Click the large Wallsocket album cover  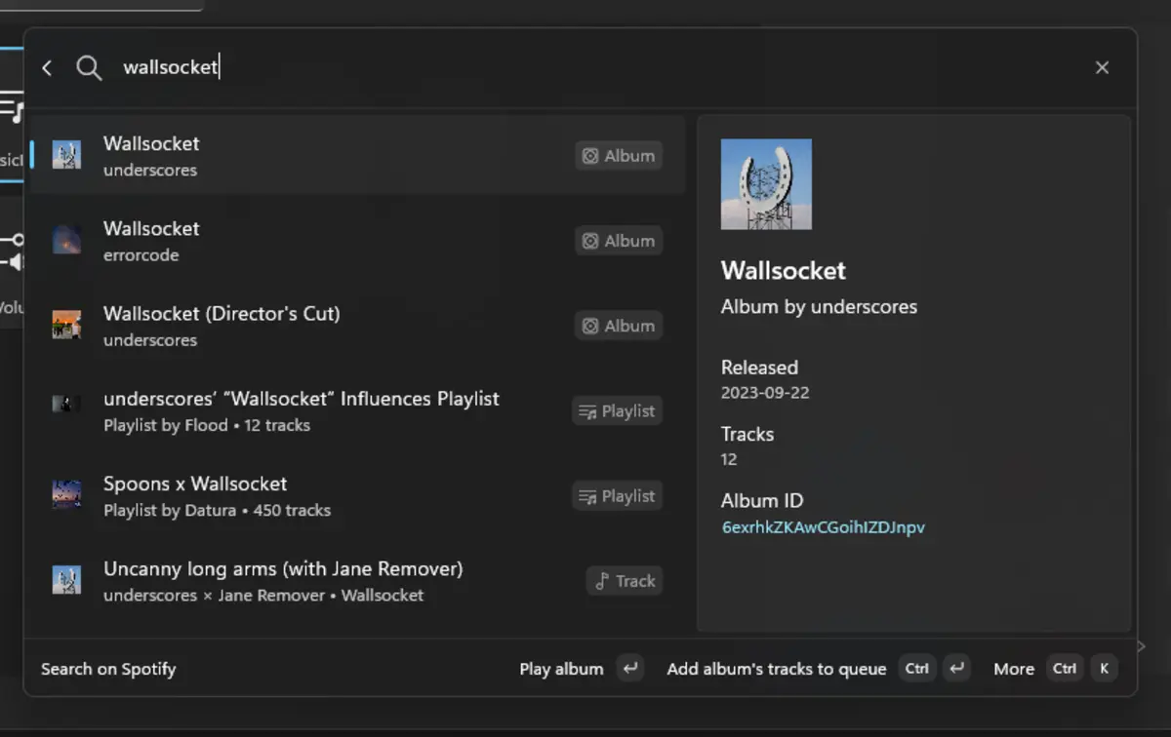pos(766,184)
